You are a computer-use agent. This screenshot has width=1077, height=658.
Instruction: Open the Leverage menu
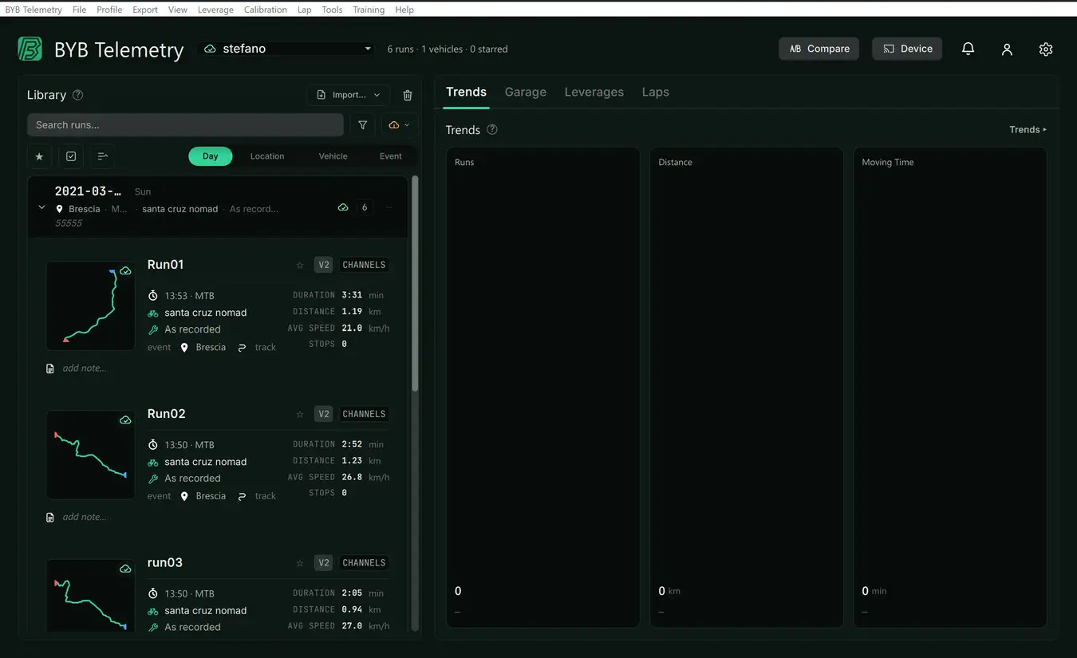click(x=215, y=10)
